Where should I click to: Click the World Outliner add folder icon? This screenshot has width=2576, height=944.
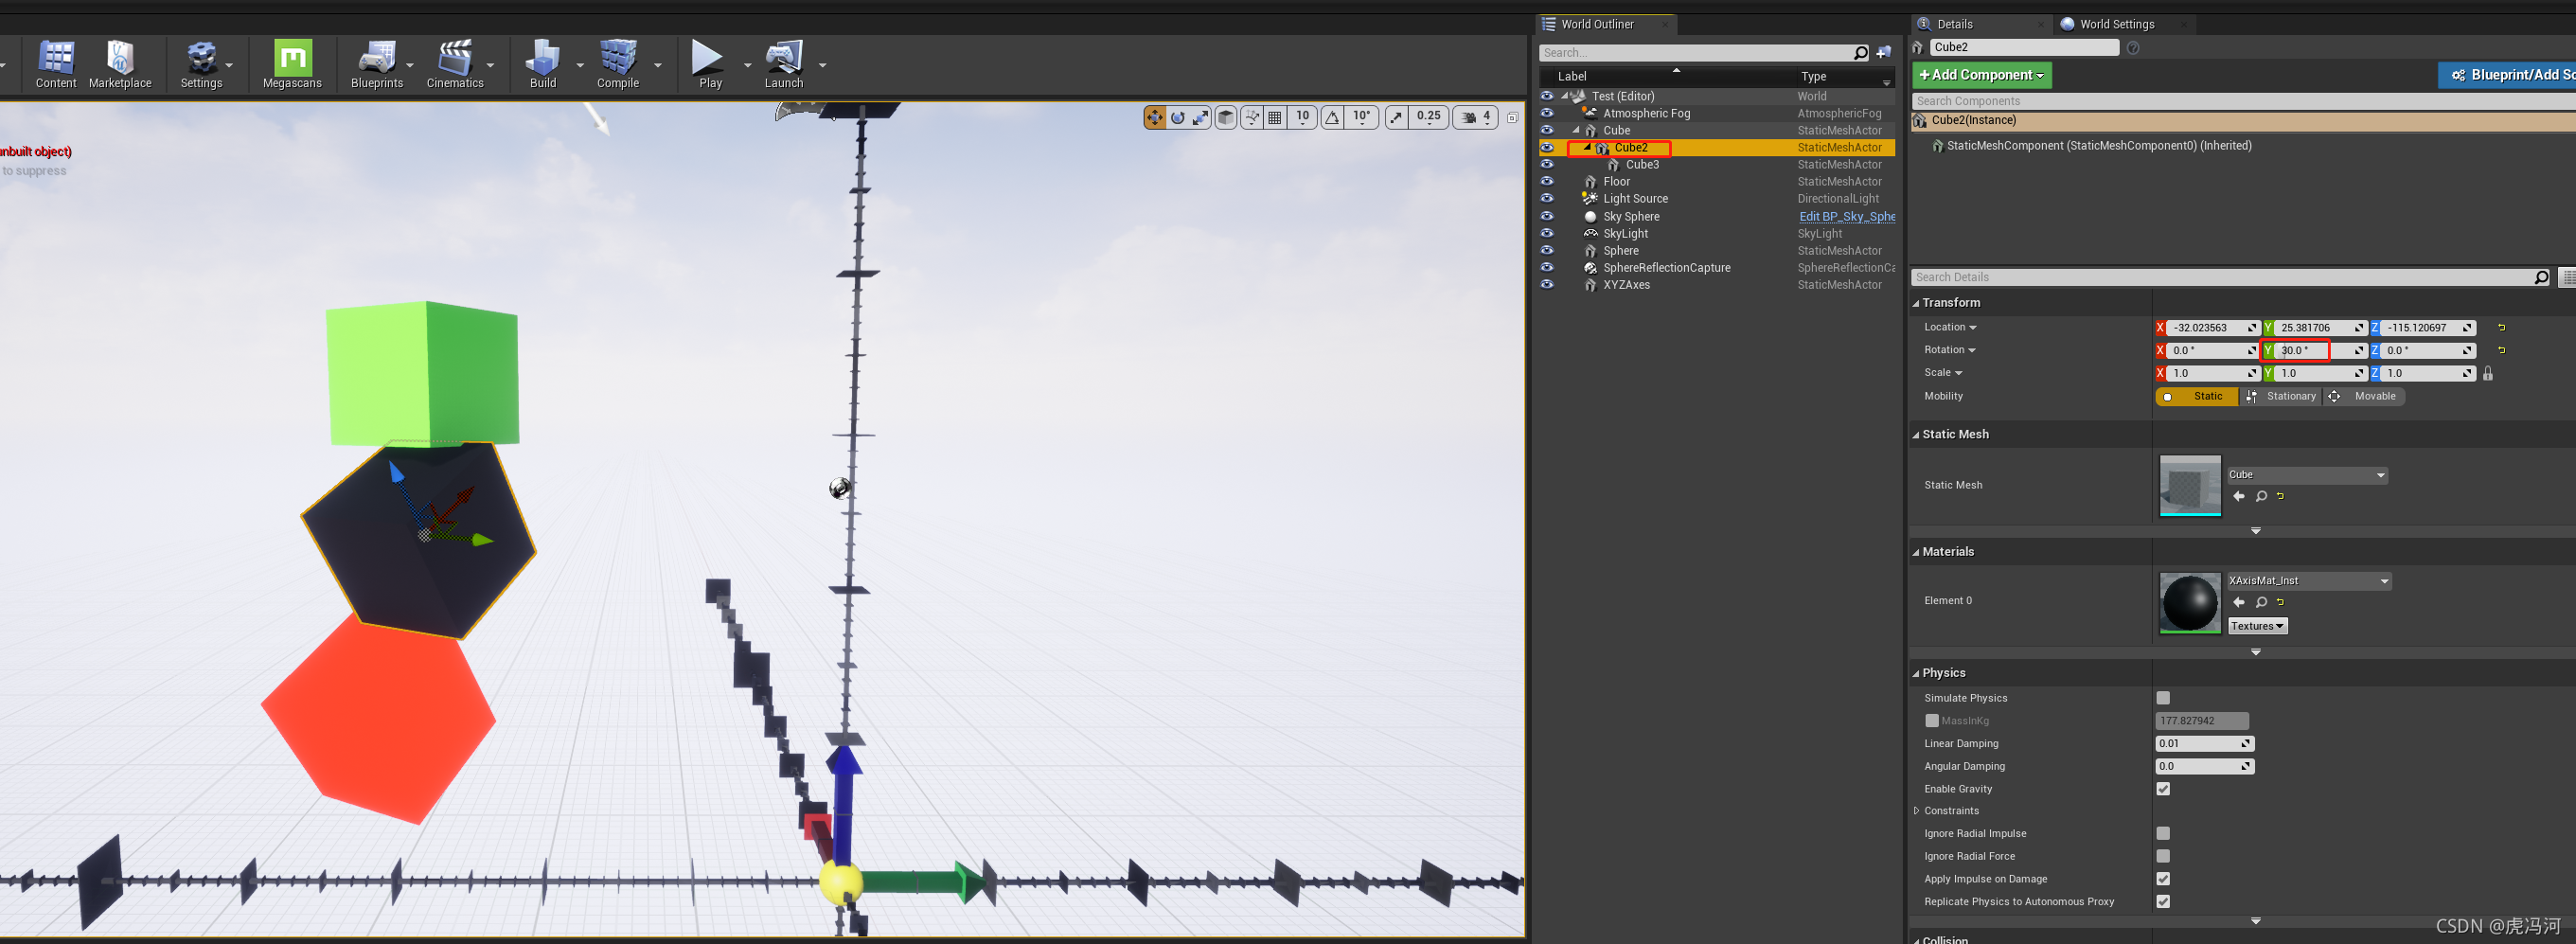(x=1884, y=52)
